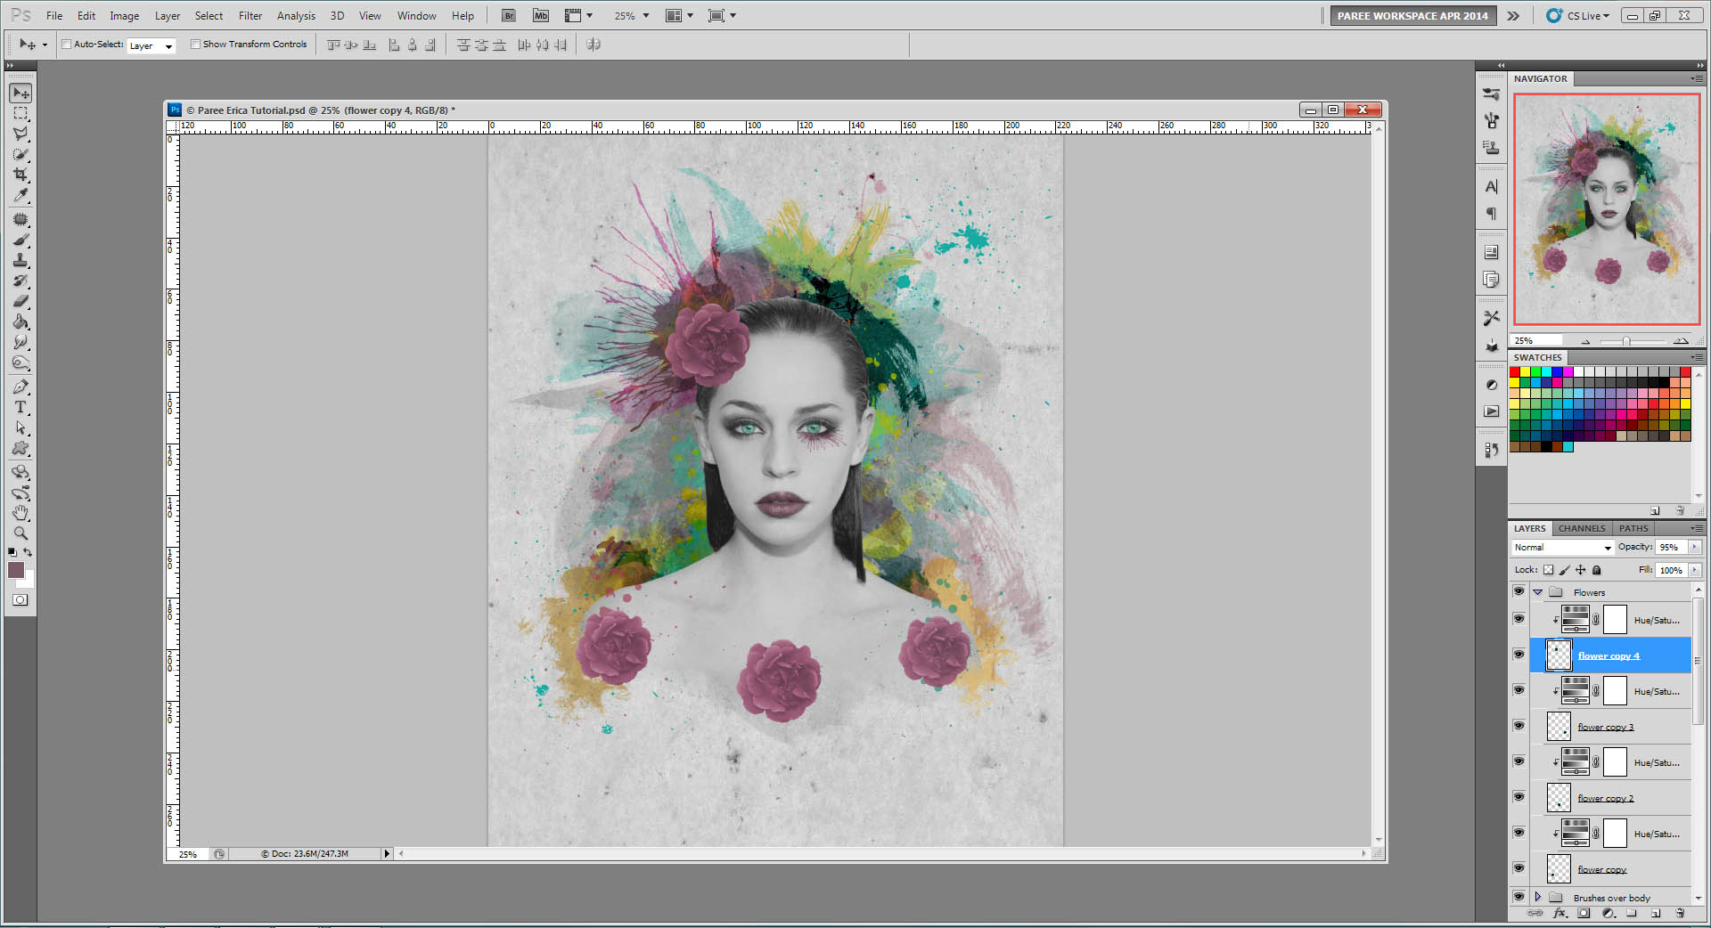The width and height of the screenshot is (1711, 928).
Task: Create a new layer via the Layers panel icon
Action: point(1654,914)
